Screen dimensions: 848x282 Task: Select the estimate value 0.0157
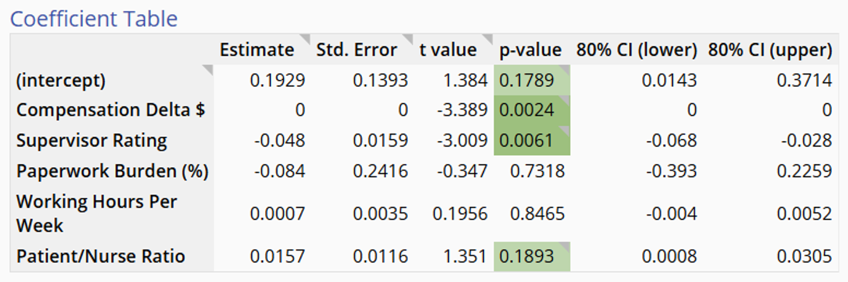[277, 256]
